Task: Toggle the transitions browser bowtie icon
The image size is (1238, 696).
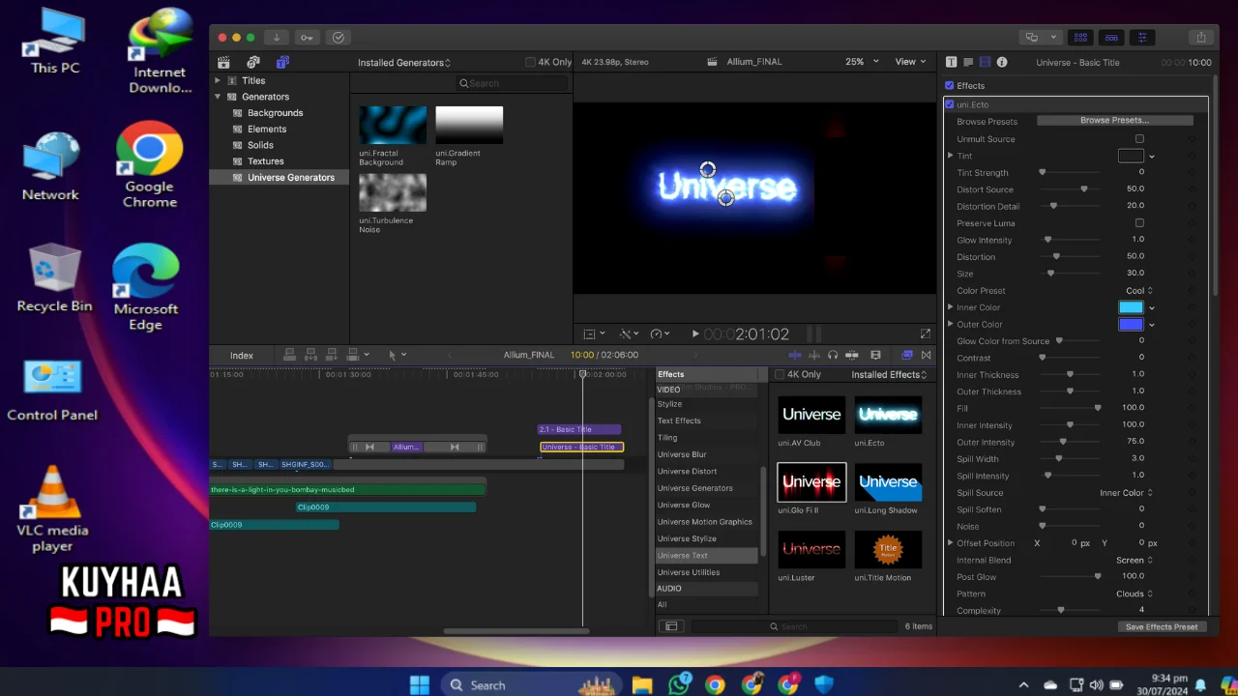Action: pyautogui.click(x=926, y=355)
